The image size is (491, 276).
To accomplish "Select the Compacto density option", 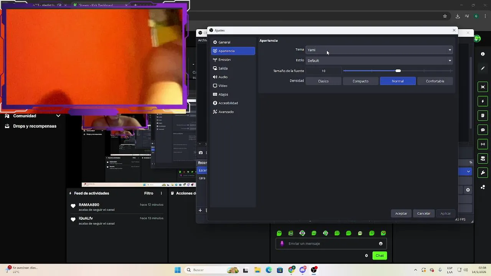I will pyautogui.click(x=361, y=81).
